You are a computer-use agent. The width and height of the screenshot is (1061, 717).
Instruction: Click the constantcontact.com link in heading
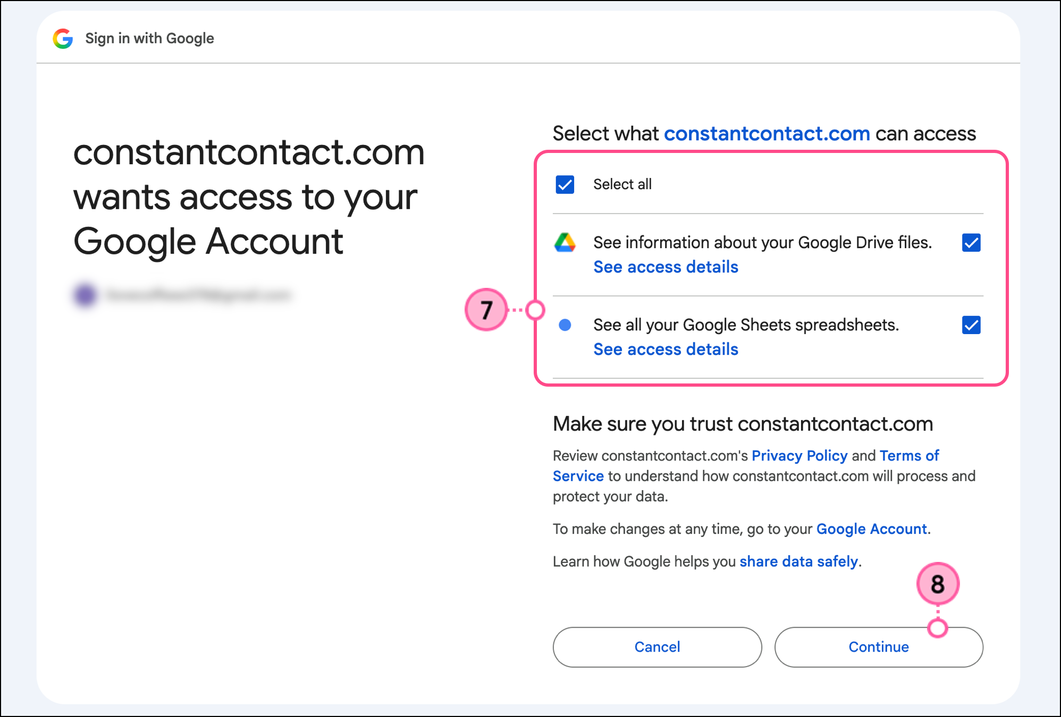[x=767, y=133]
